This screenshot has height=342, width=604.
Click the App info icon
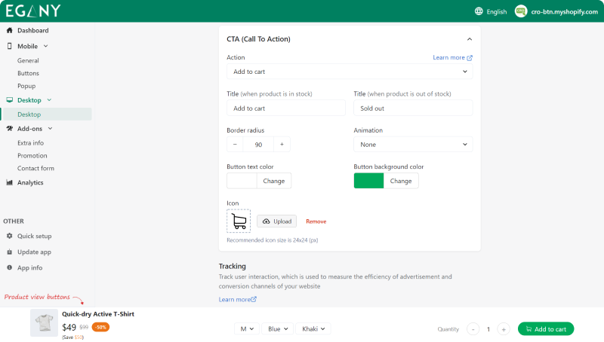[10, 267]
